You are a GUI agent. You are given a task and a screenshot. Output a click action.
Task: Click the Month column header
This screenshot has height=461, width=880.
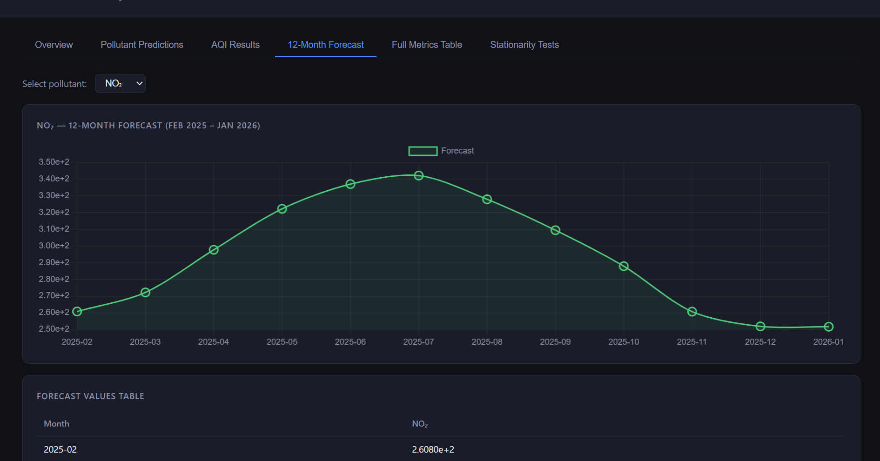coord(56,424)
